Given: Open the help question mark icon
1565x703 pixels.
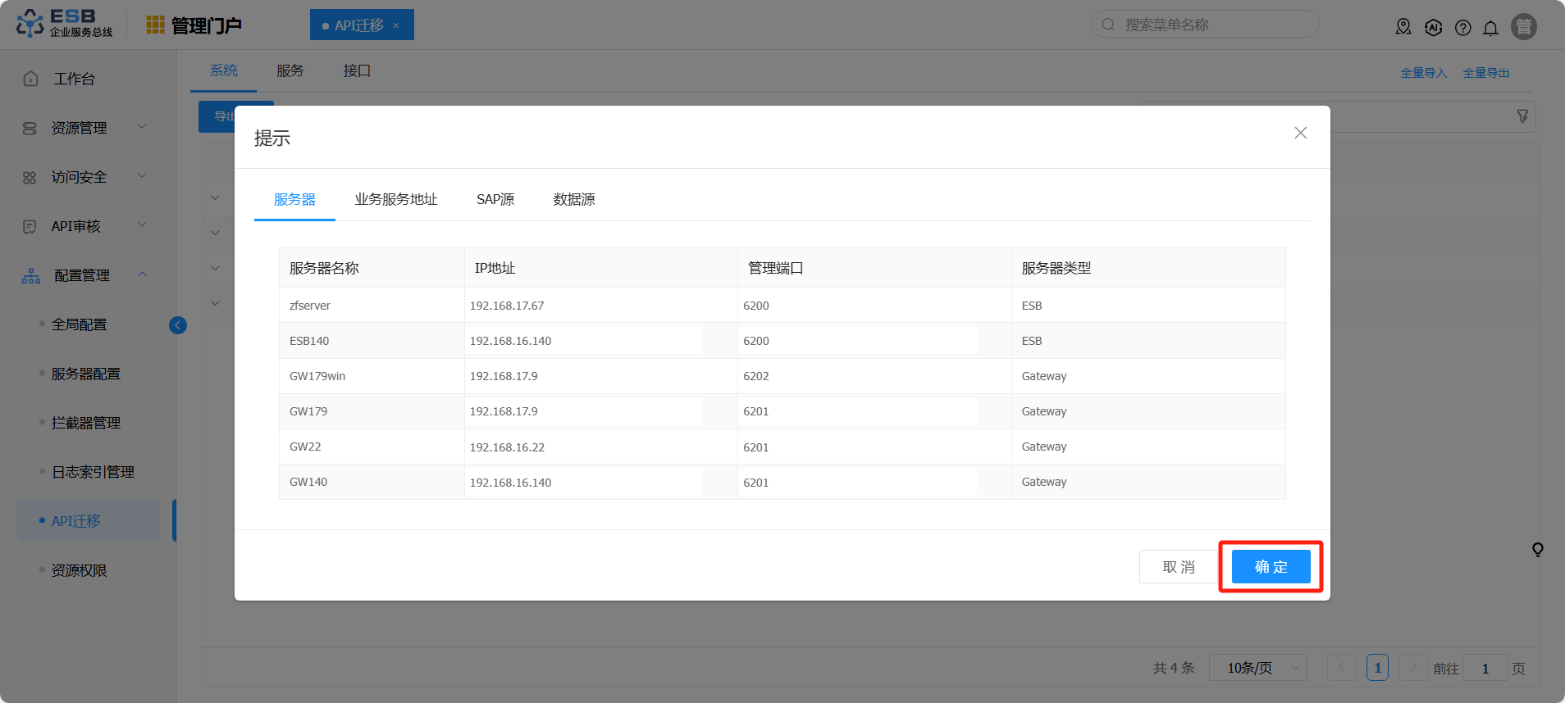Looking at the screenshot, I should coord(1462,28).
